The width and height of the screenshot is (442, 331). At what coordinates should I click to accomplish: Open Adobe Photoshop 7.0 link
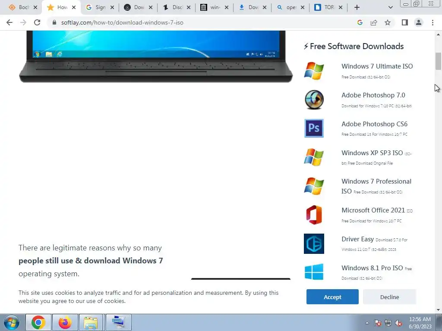(373, 95)
